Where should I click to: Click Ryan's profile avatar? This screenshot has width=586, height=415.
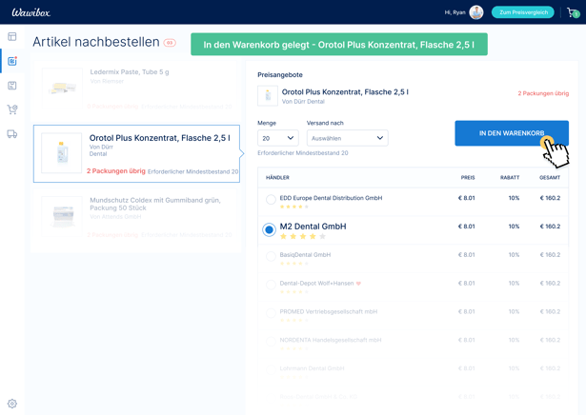476,12
